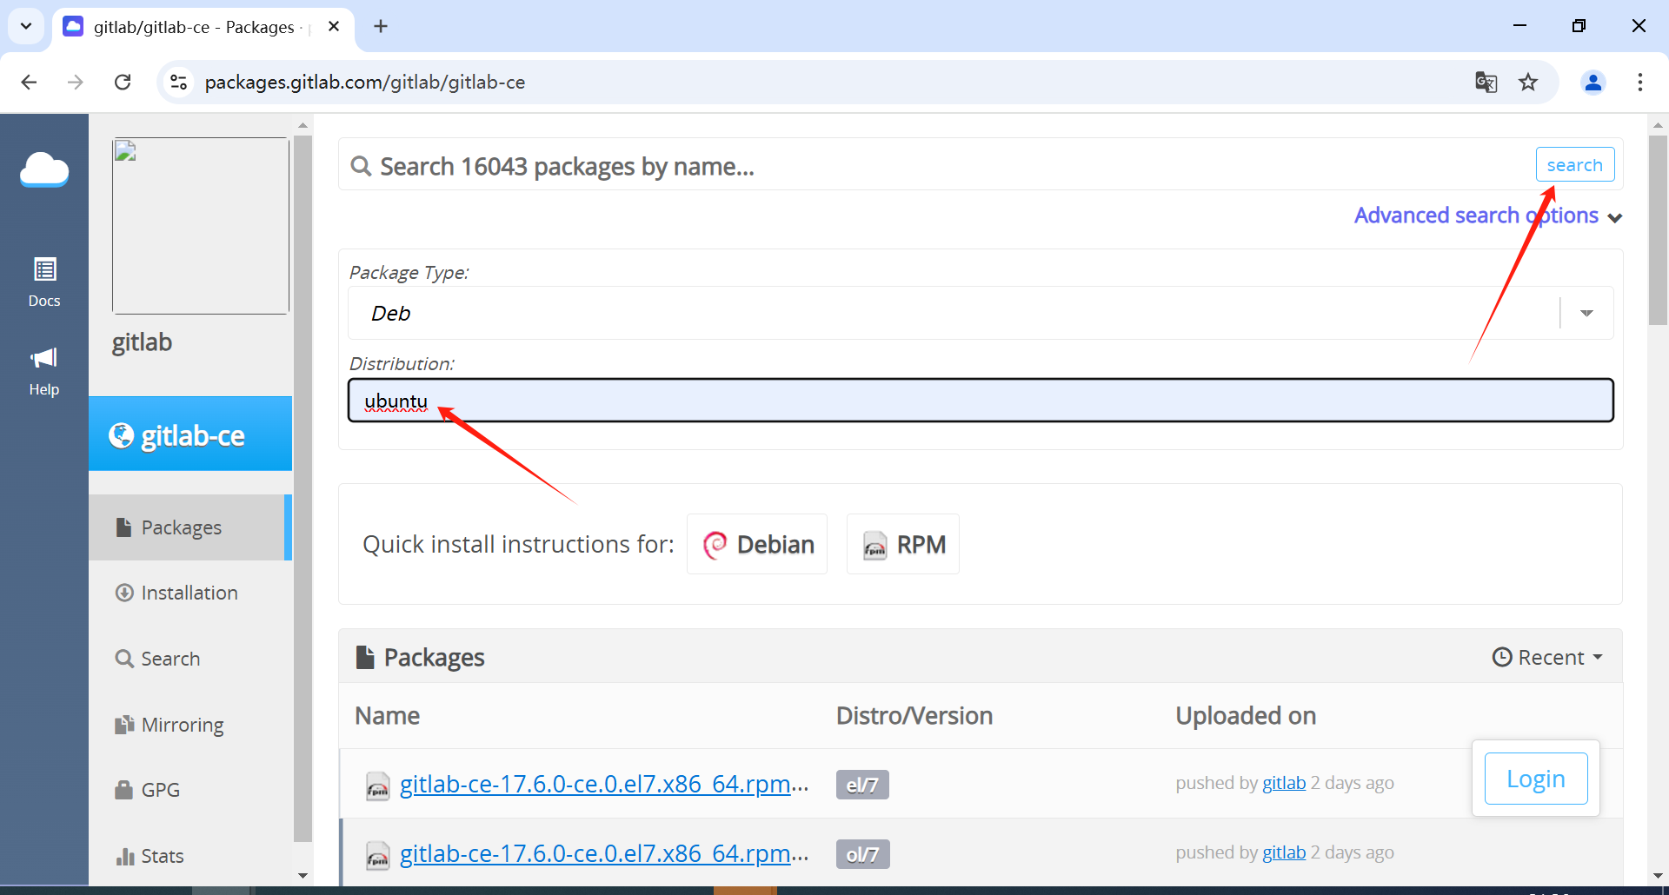Image resolution: width=1669 pixels, height=895 pixels.
Task: Open Packages in the sidebar
Action: click(x=190, y=527)
